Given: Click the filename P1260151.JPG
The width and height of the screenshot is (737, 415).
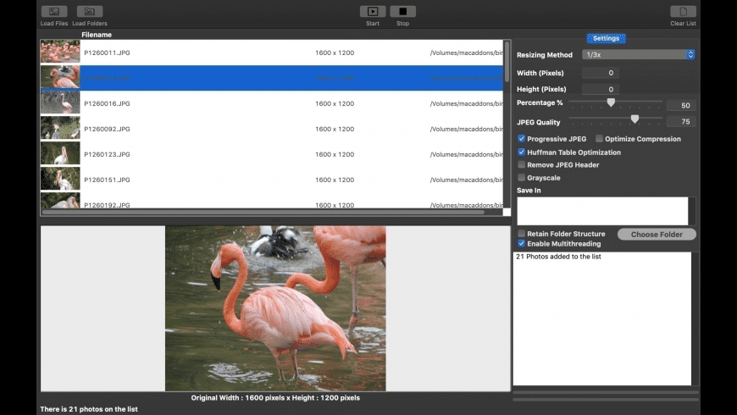Looking at the screenshot, I should click(108, 180).
